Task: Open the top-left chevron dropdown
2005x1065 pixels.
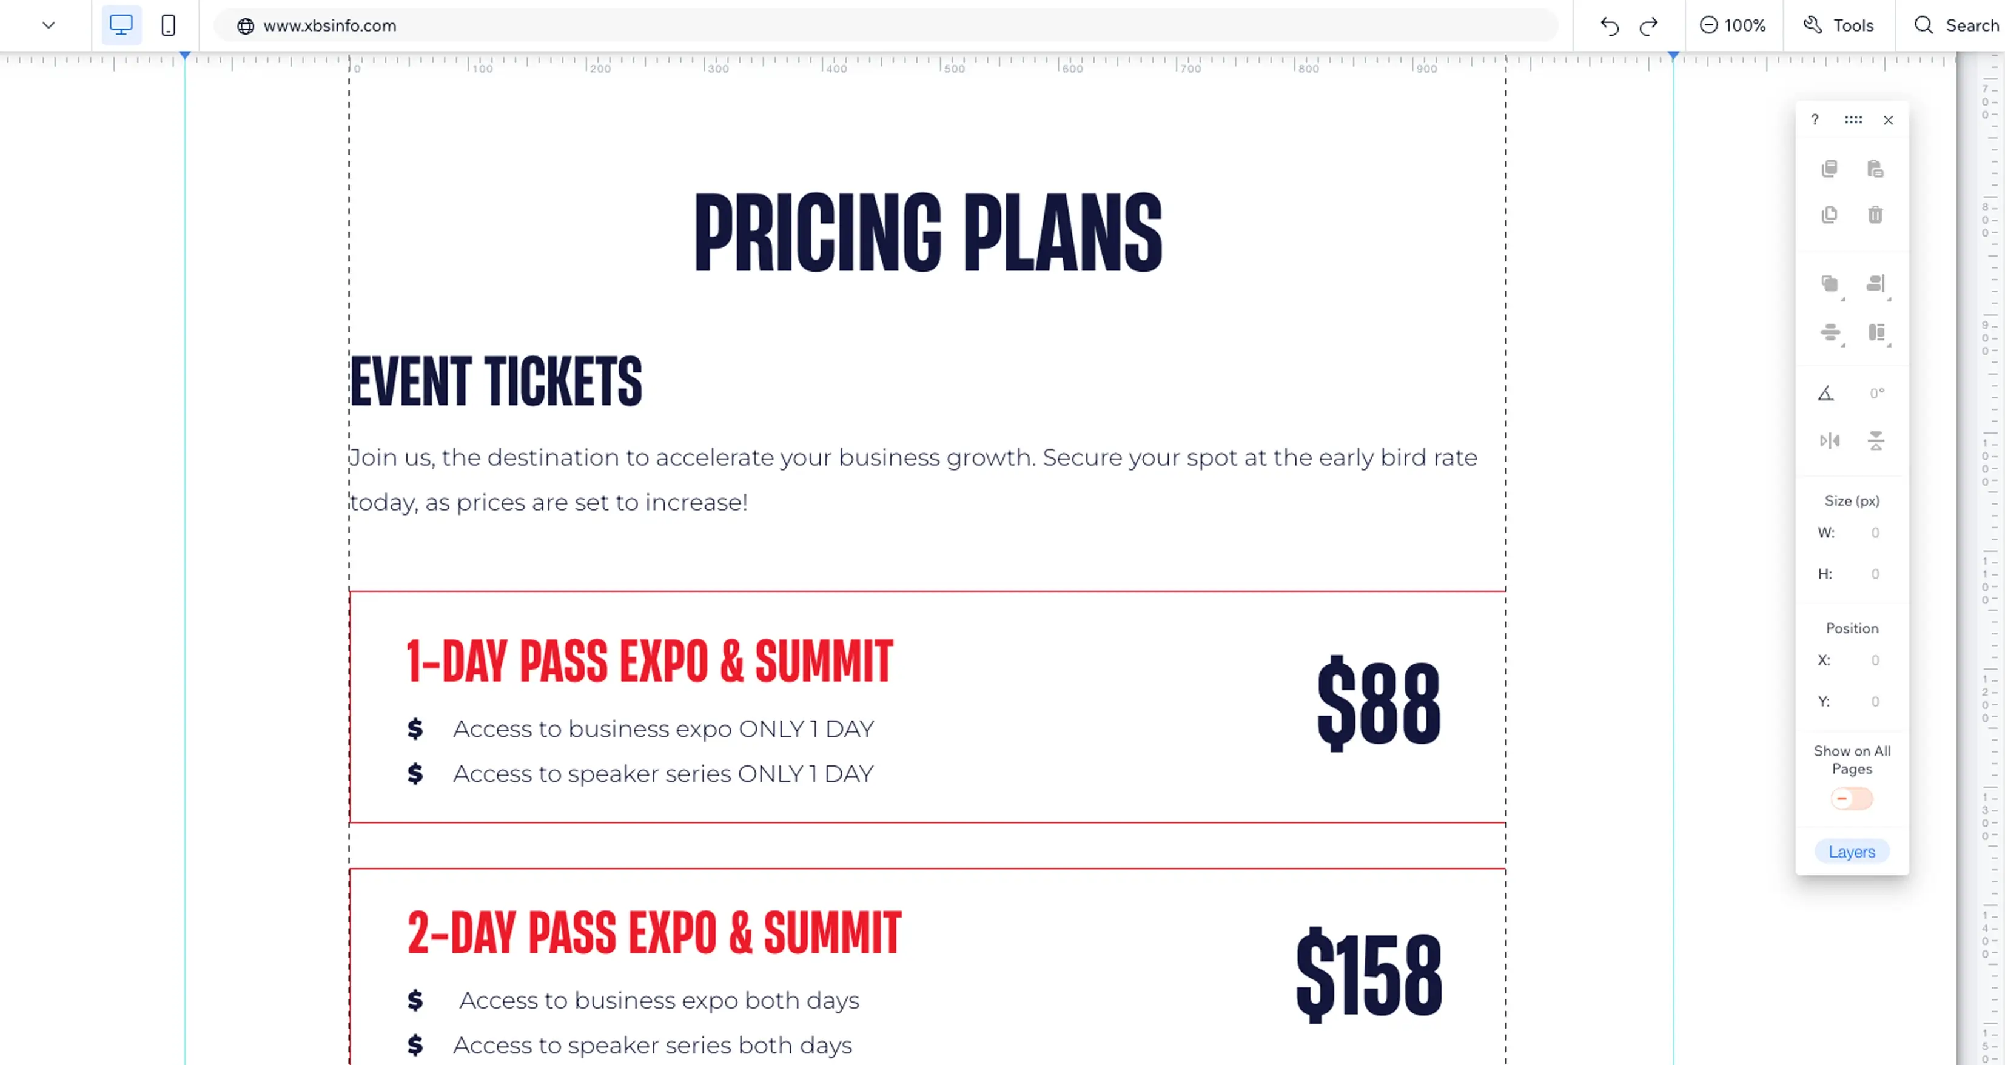Action: [49, 25]
